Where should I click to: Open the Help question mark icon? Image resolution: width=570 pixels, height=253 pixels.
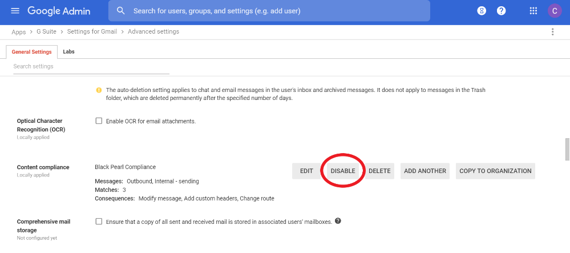point(502,11)
